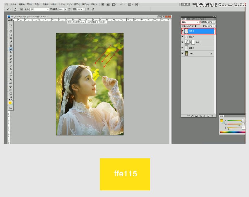The height and width of the screenshot is (197, 249).
Task: Select the 图层 1 layer
Action: point(199,37)
